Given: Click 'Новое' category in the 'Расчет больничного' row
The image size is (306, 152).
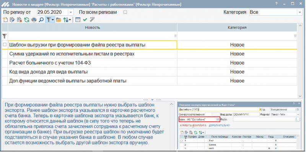Looking at the screenshot, I should pyautogui.click(x=237, y=63).
